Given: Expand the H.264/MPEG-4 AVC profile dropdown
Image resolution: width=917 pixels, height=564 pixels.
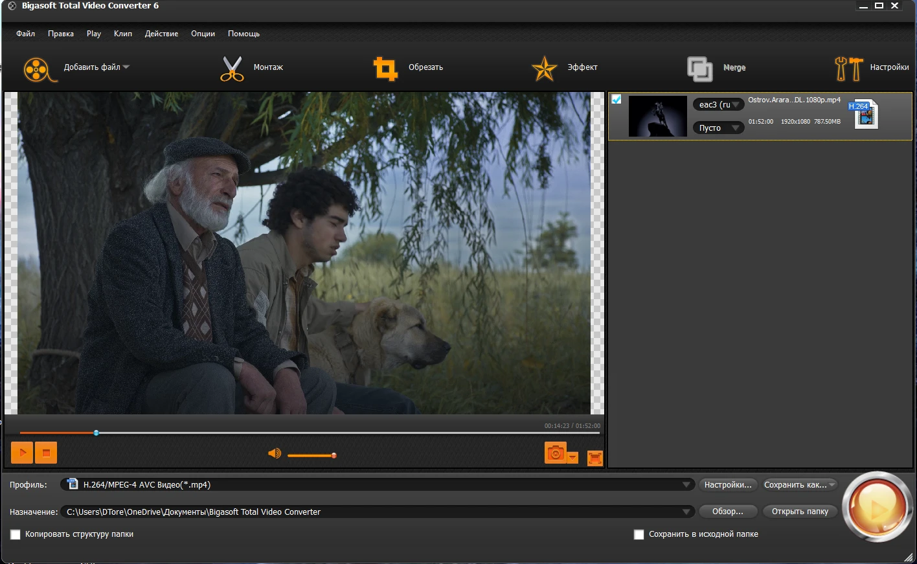Looking at the screenshot, I should pos(686,485).
